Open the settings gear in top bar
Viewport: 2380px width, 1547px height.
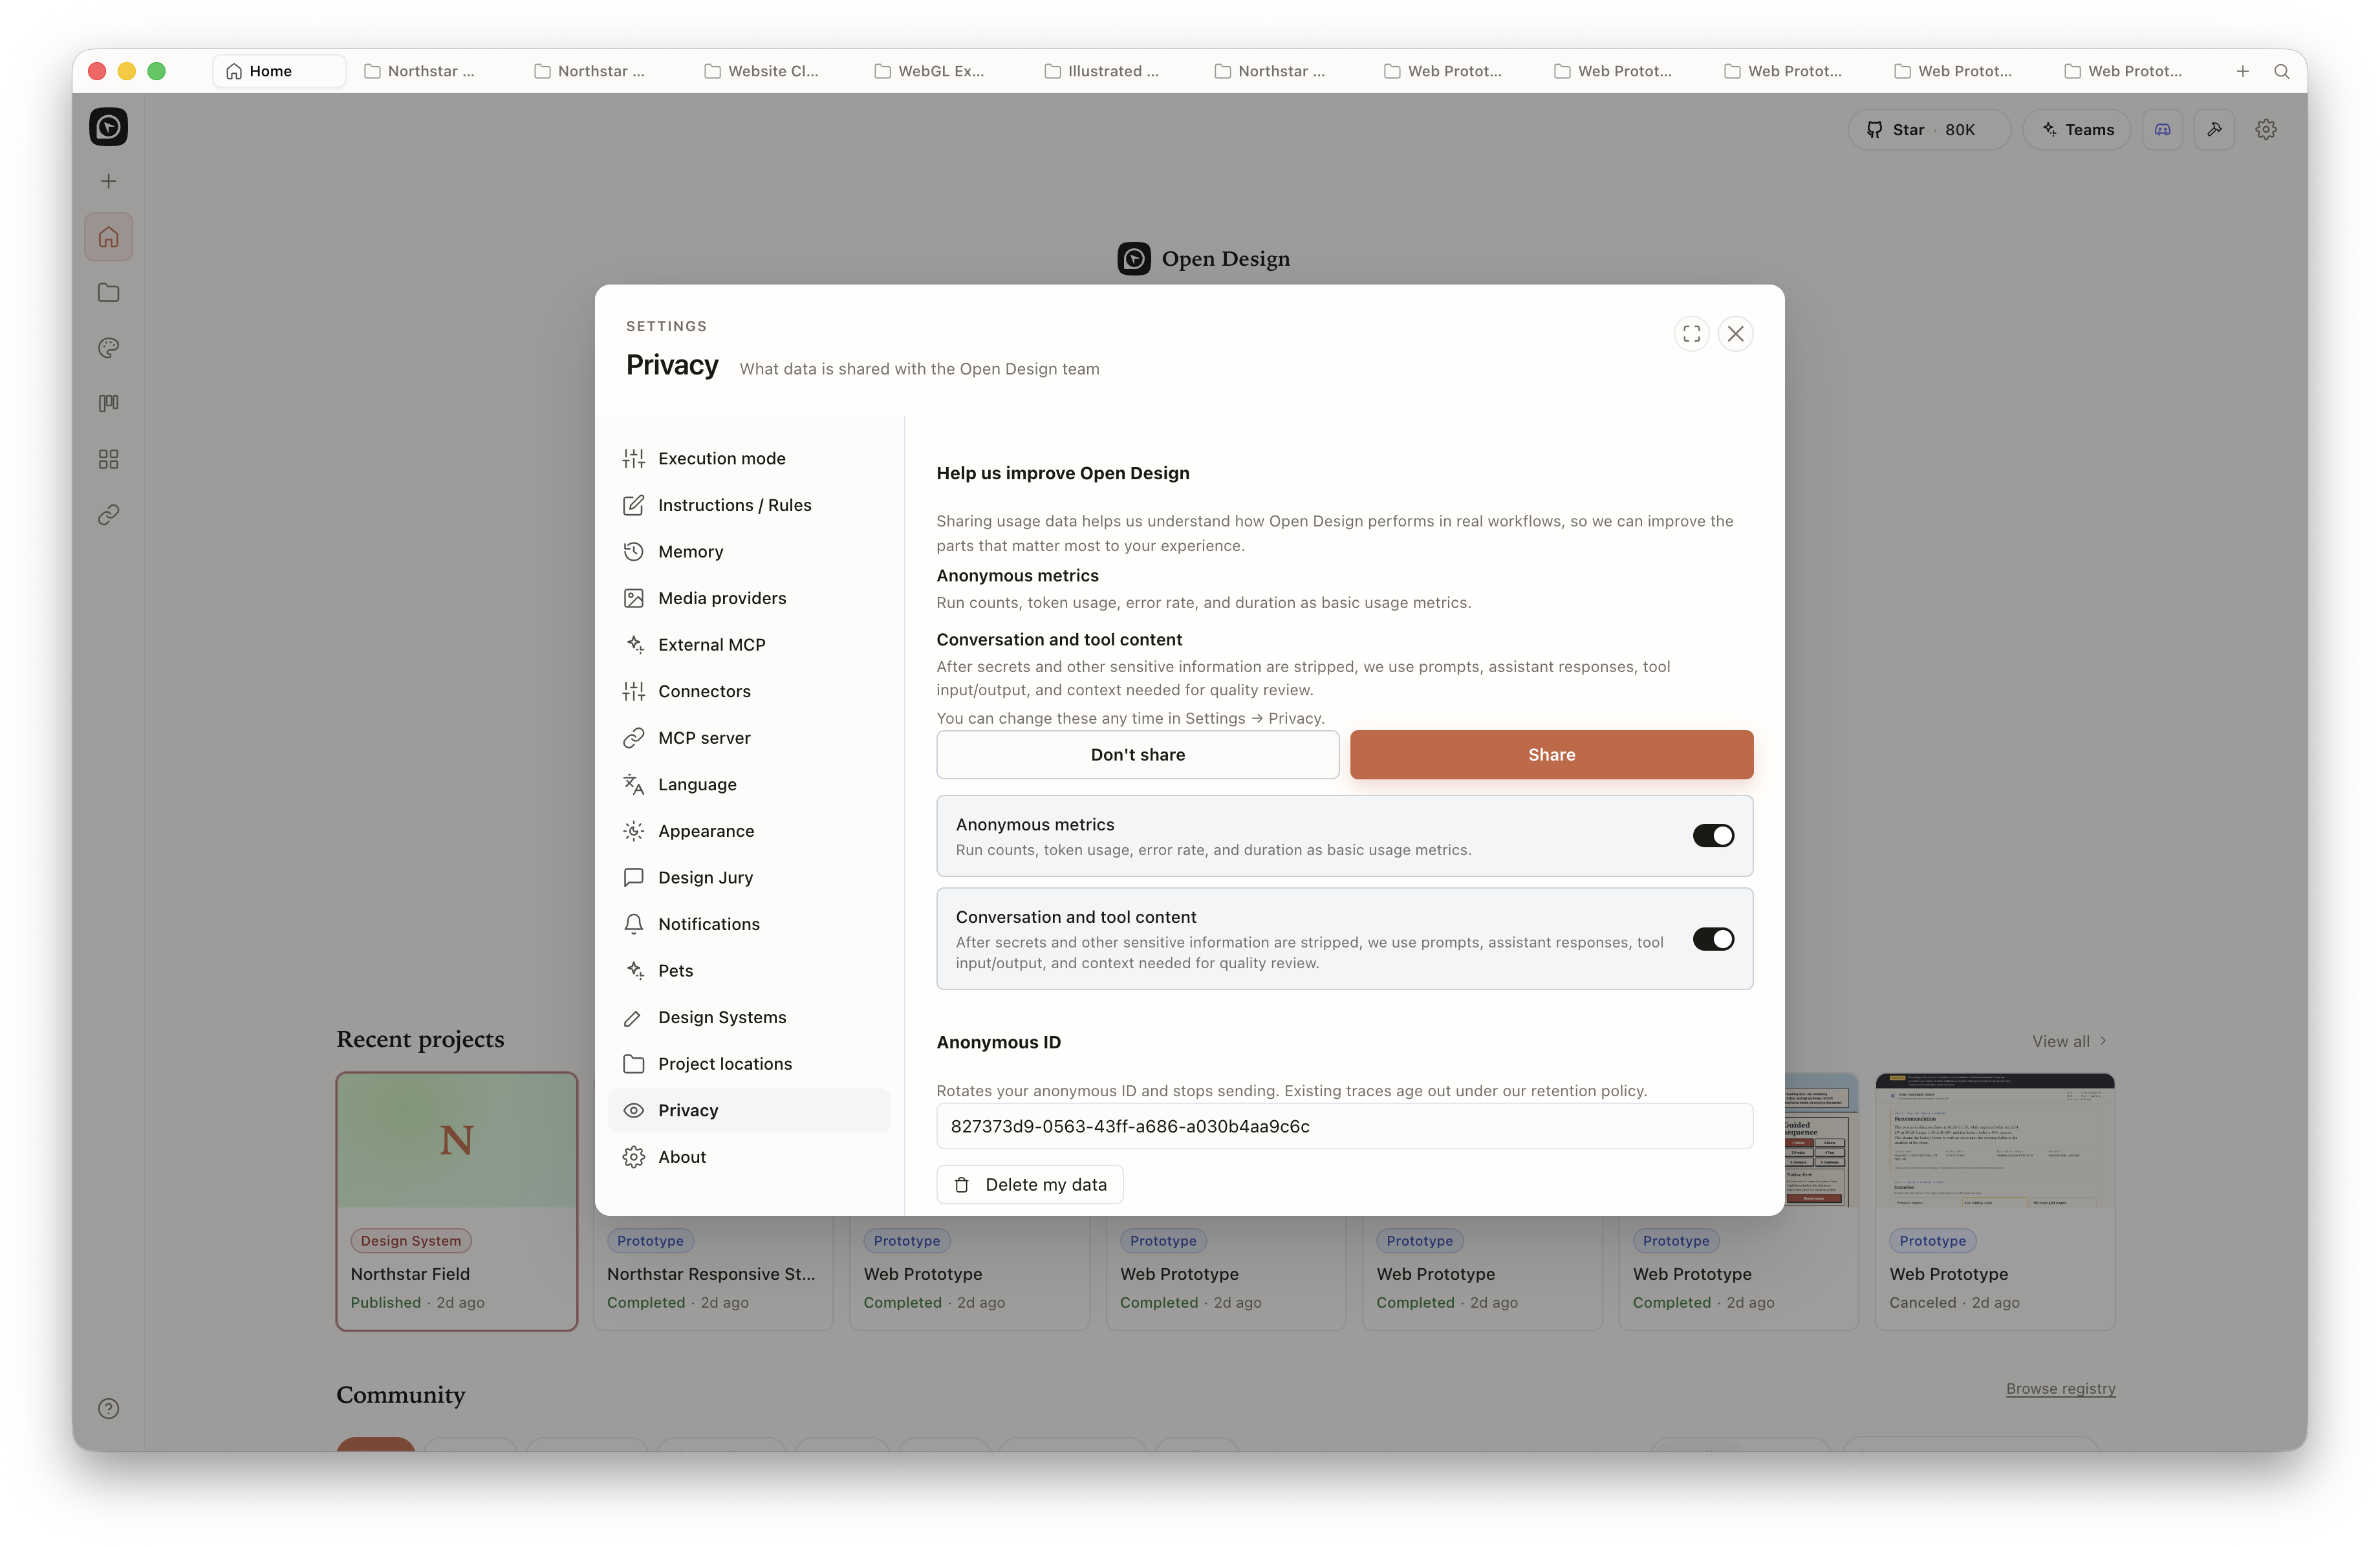[x=2266, y=129]
